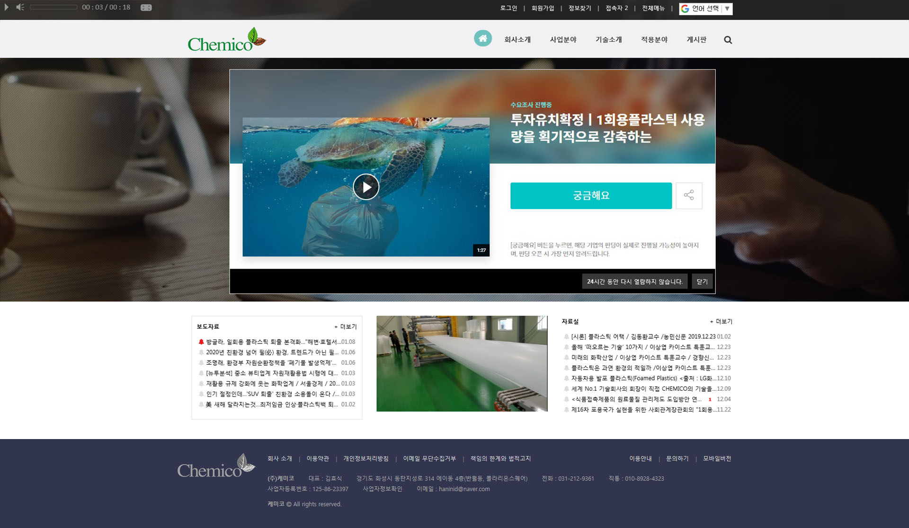Open the 사업분야 menu
The width and height of the screenshot is (909, 528).
pos(563,40)
